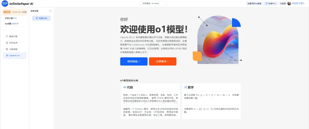Select the STATA code example prompt
The height and width of the screenshot is (129, 309).
pyautogui.click(x=150, y=98)
